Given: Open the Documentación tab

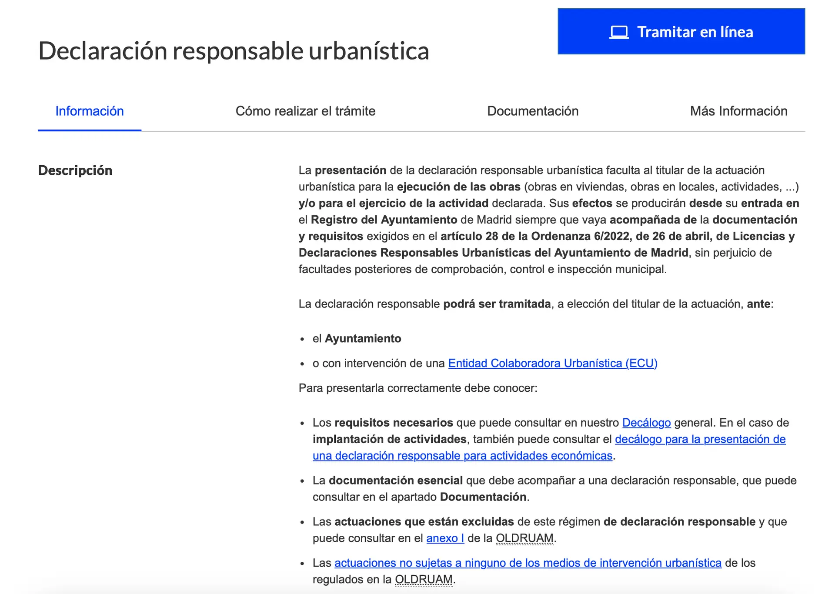Looking at the screenshot, I should tap(532, 111).
